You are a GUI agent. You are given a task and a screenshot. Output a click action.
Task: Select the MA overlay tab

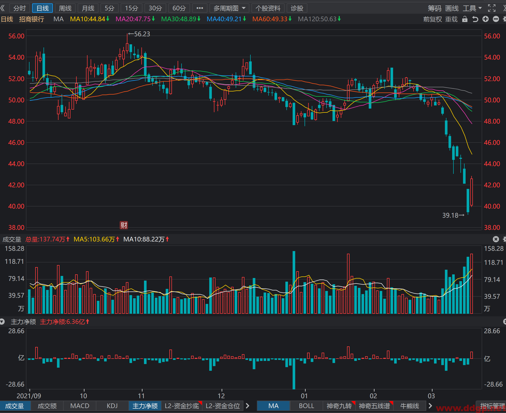[273, 406]
